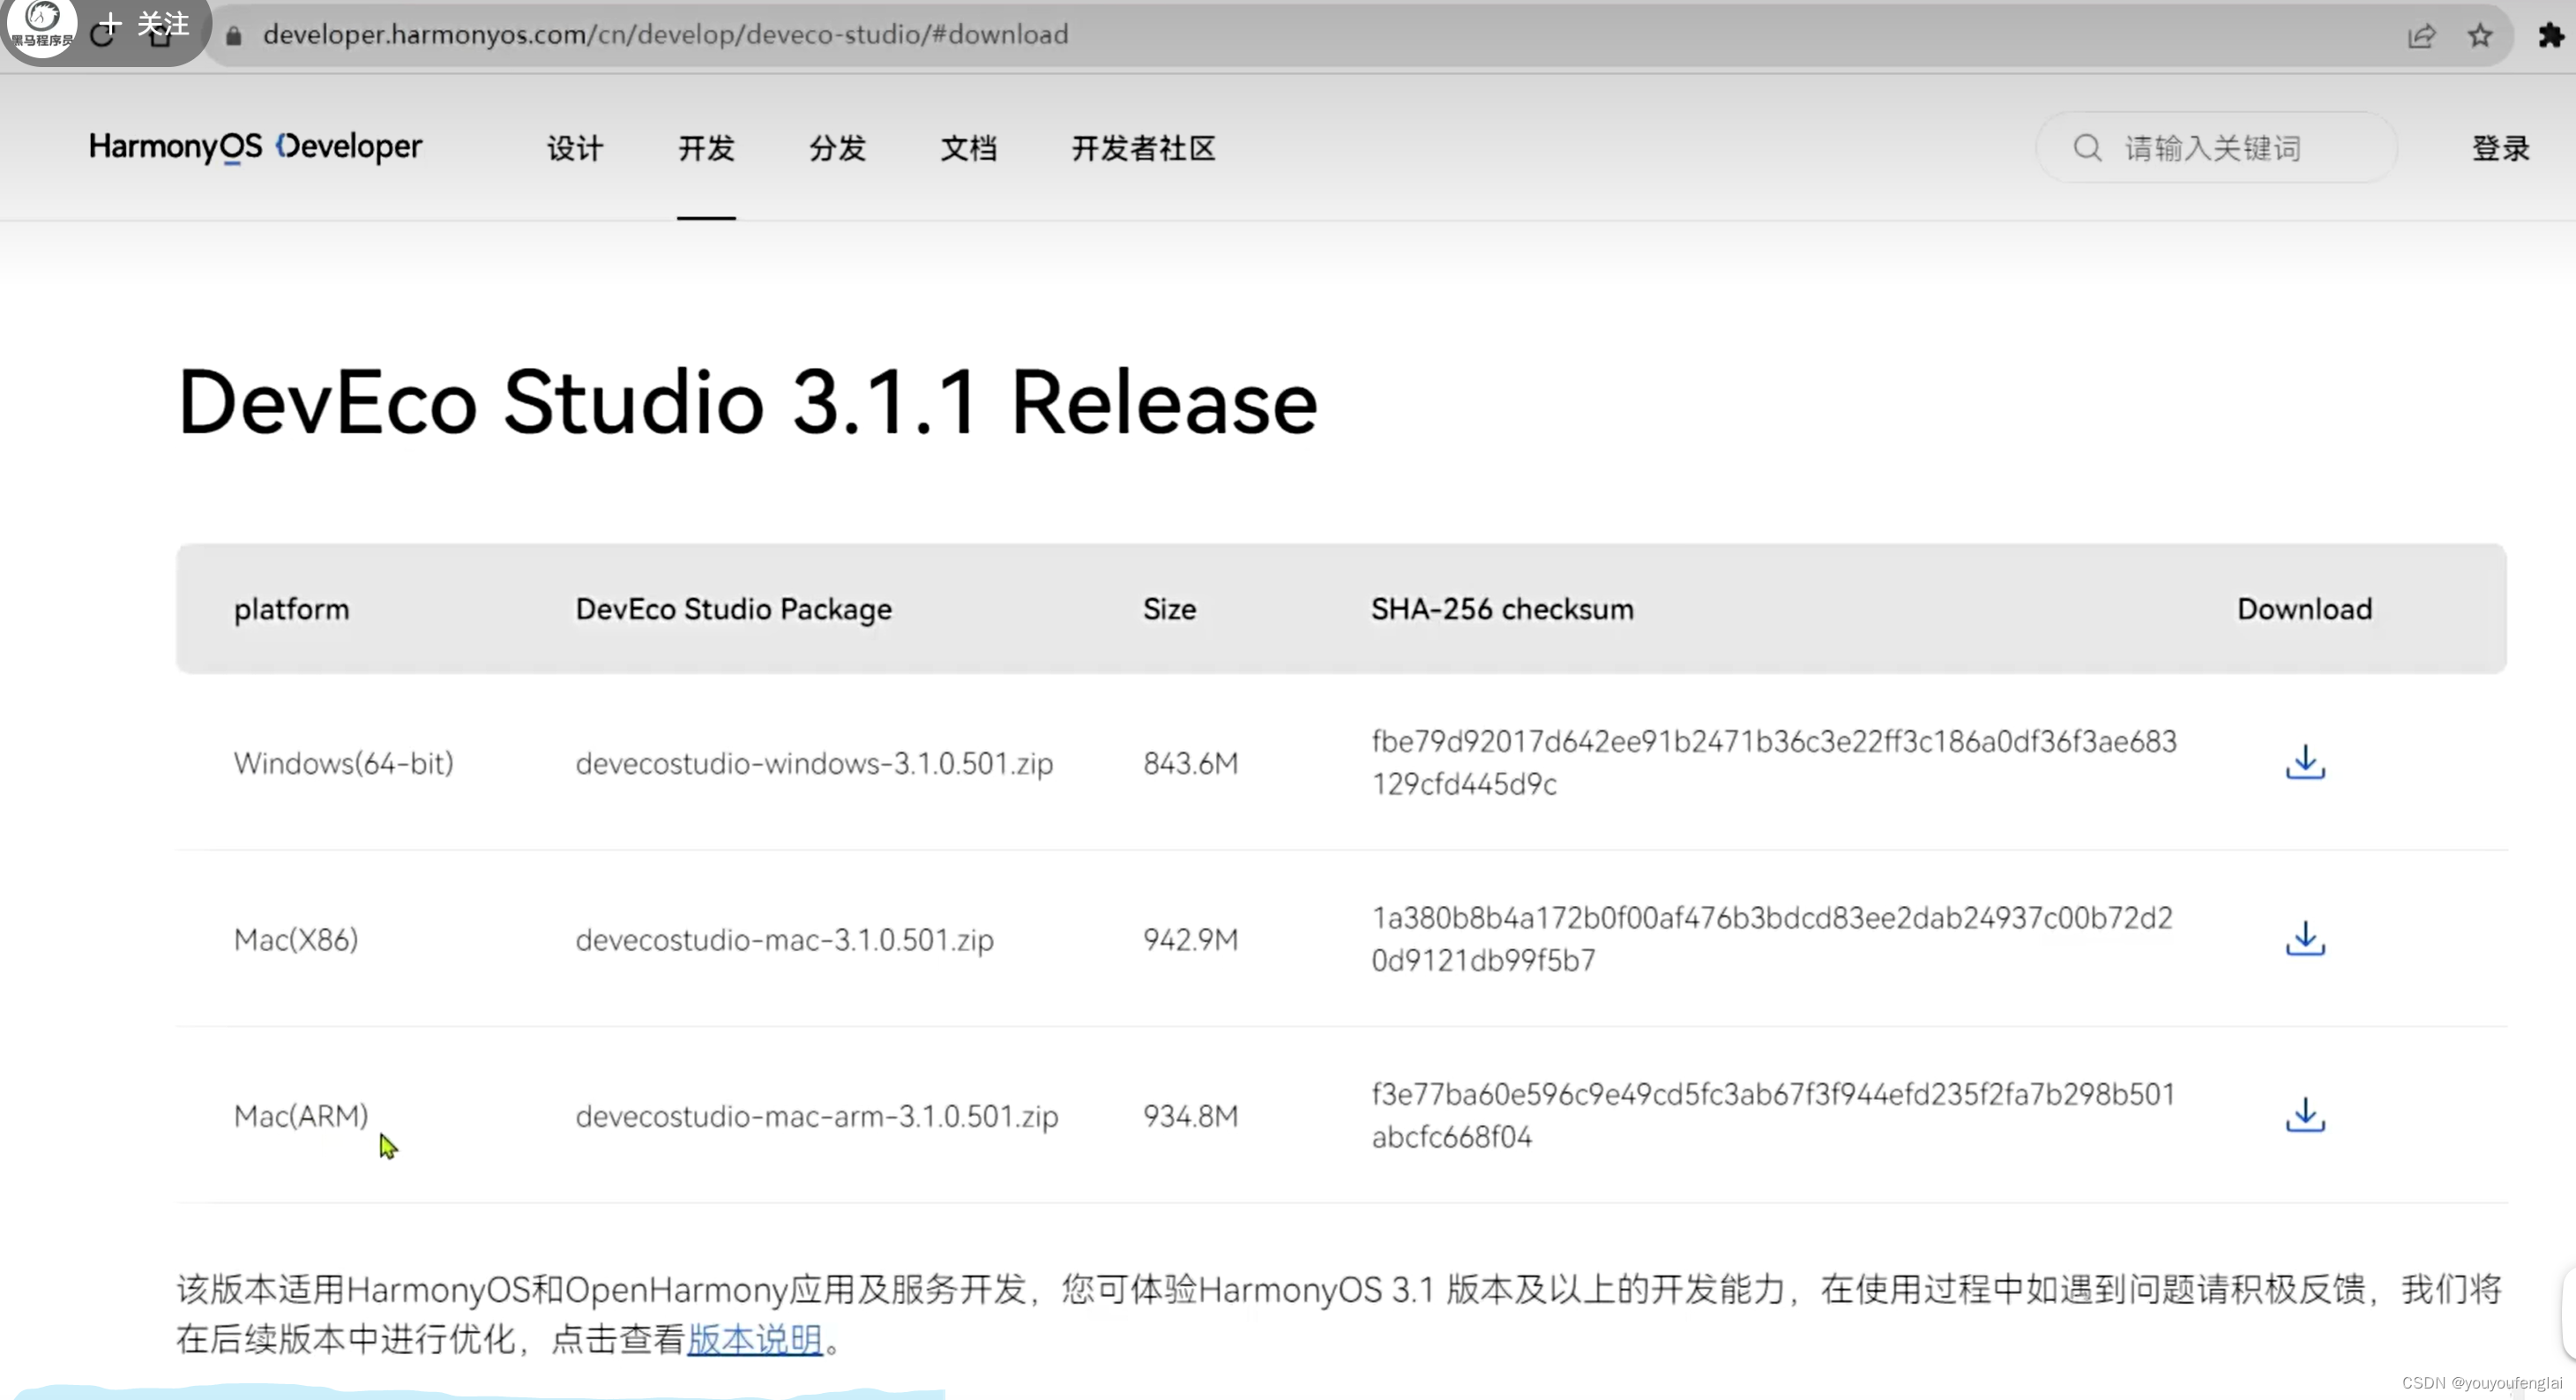
Task: Open the browser extensions puzzle icon
Action: click(2550, 36)
